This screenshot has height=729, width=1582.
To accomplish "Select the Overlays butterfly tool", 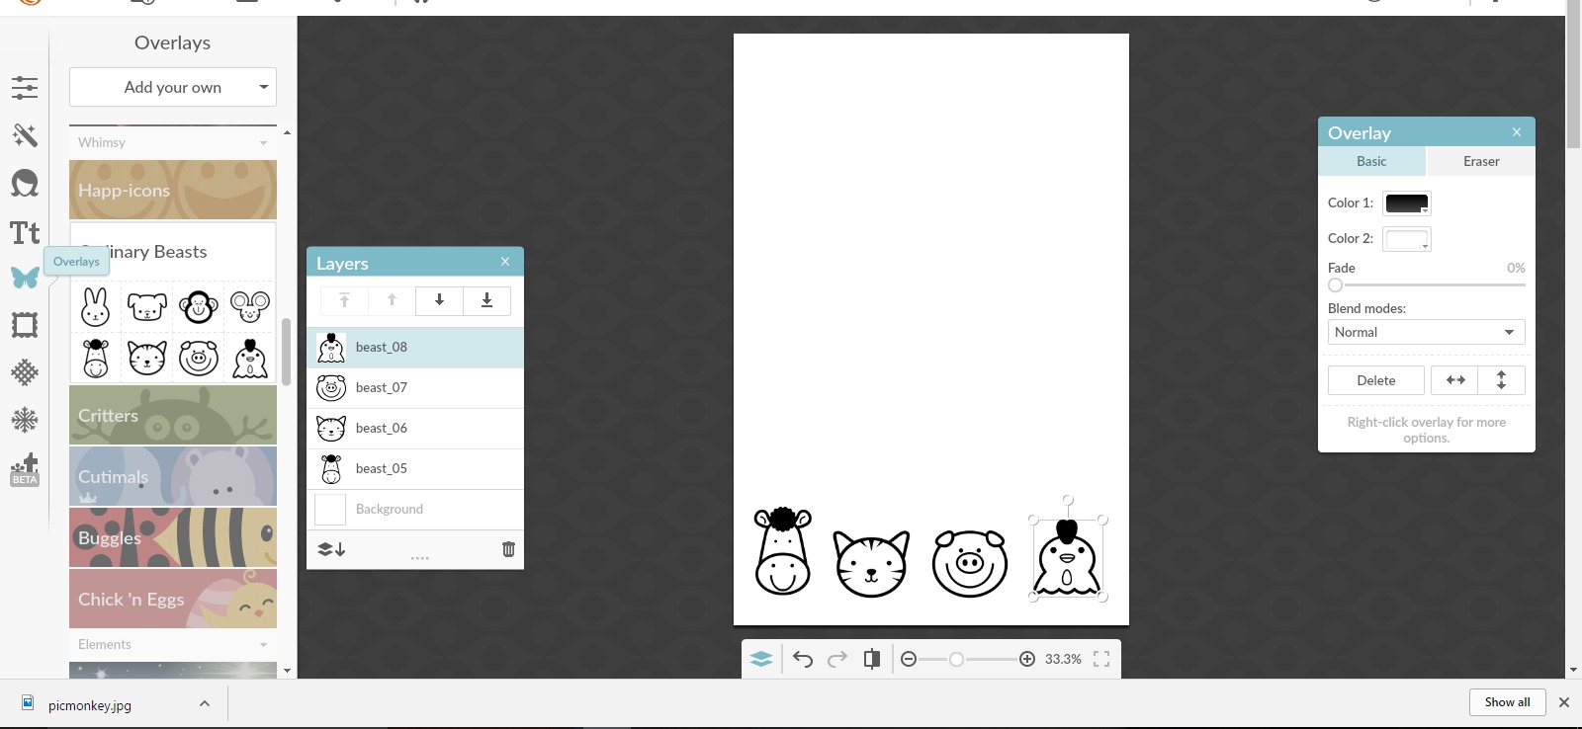I will (25, 278).
